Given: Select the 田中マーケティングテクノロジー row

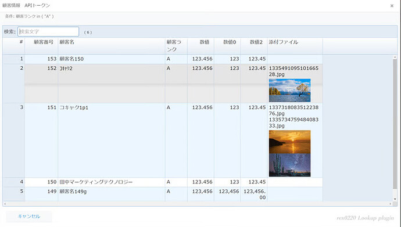Looking at the screenshot, I should click(x=163, y=182).
